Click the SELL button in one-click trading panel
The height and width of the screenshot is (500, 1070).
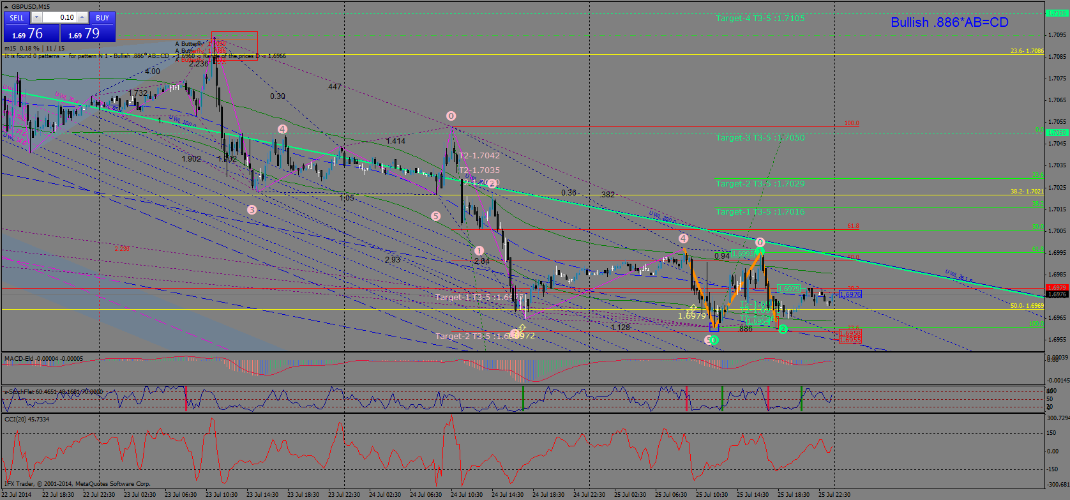coord(17,18)
